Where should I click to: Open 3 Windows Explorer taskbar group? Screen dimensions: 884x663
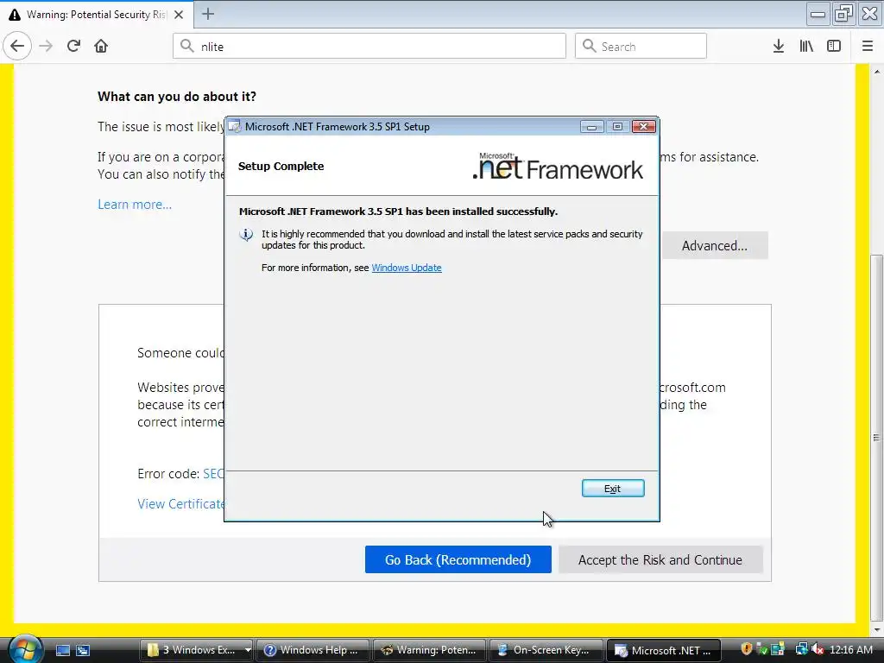(196, 650)
